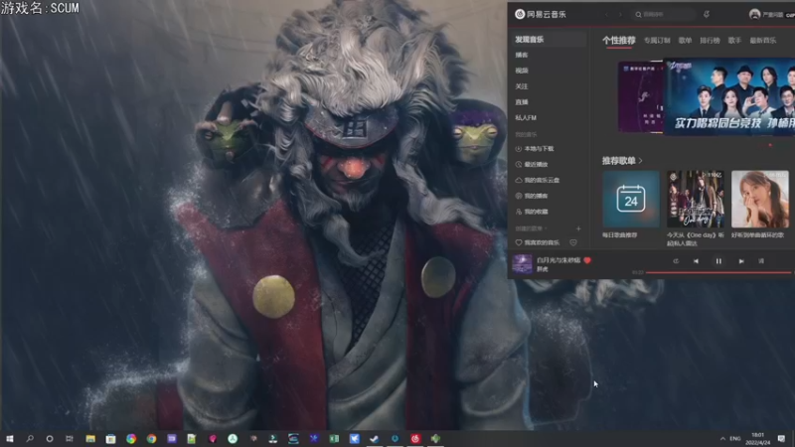Collapse the 创建的歌单 section
The height and width of the screenshot is (447, 795).
(x=531, y=228)
